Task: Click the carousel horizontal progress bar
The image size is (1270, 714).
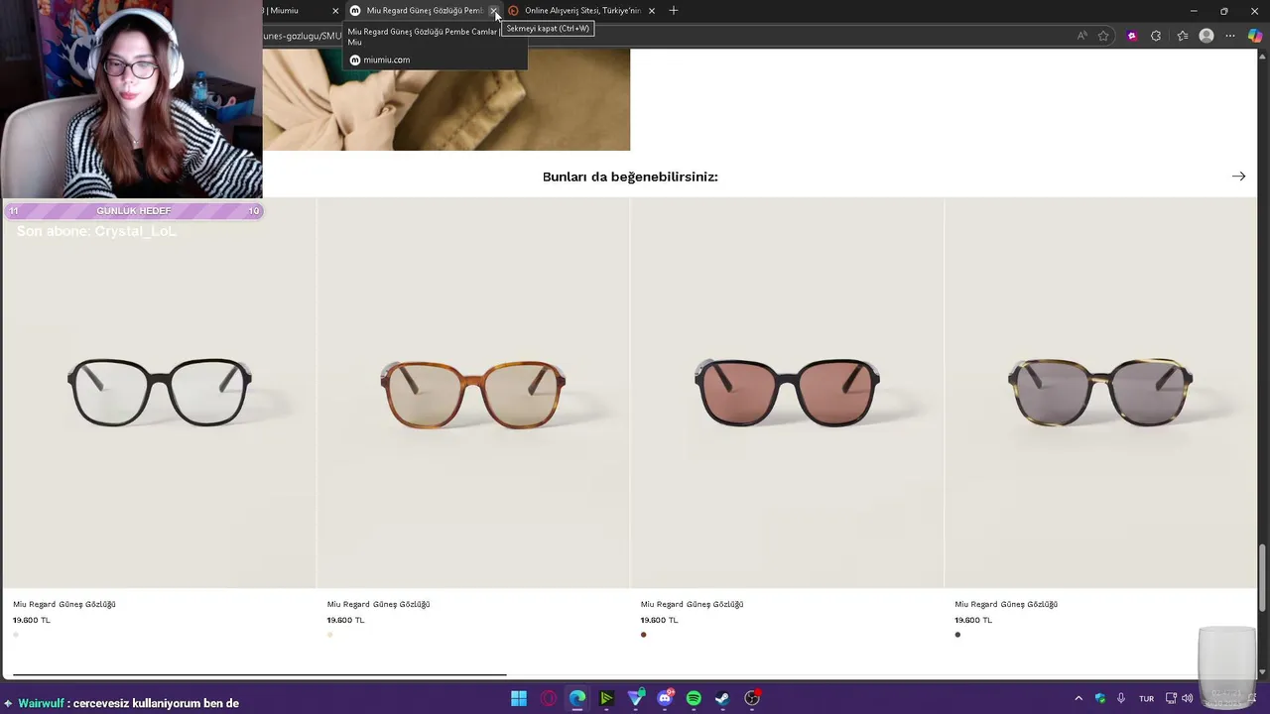Action: click(260, 675)
